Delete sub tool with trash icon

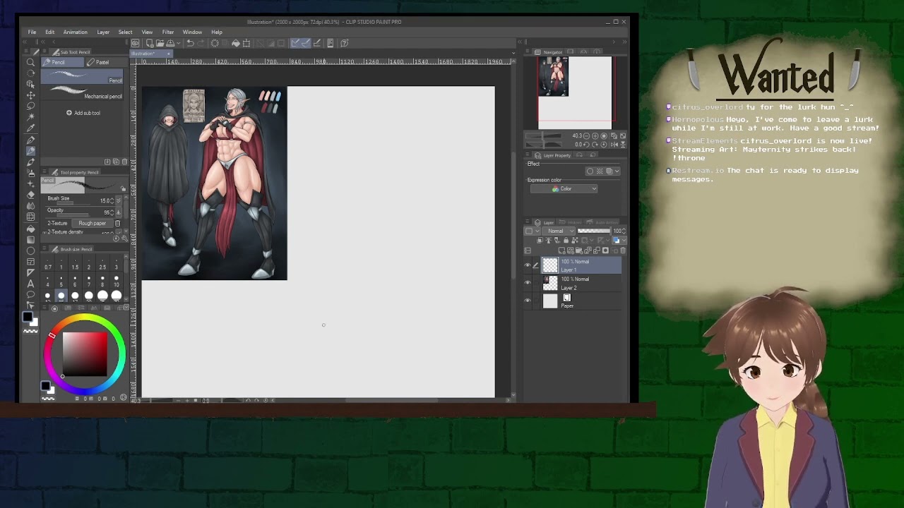click(125, 162)
